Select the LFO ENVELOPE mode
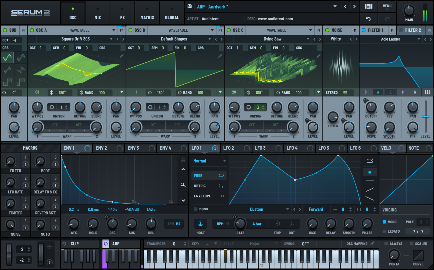 209,196
